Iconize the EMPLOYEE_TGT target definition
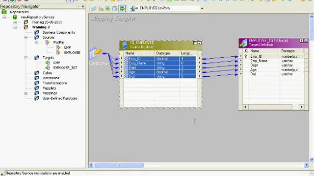 [306, 41]
